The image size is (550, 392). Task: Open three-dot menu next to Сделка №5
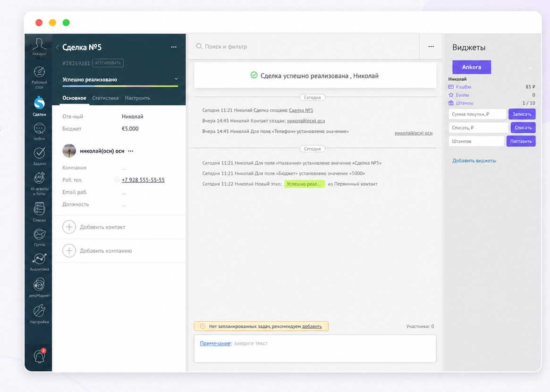pos(174,47)
